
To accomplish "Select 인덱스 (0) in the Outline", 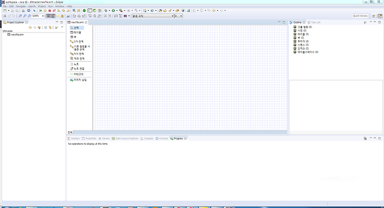I will pos(301,48).
